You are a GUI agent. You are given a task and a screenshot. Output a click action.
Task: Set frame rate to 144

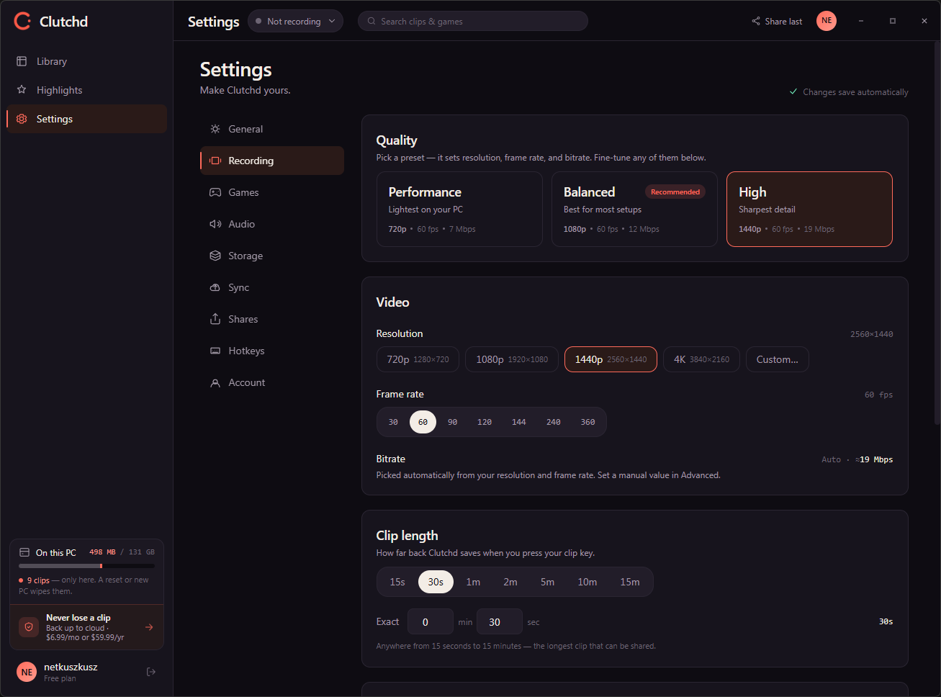(x=519, y=422)
